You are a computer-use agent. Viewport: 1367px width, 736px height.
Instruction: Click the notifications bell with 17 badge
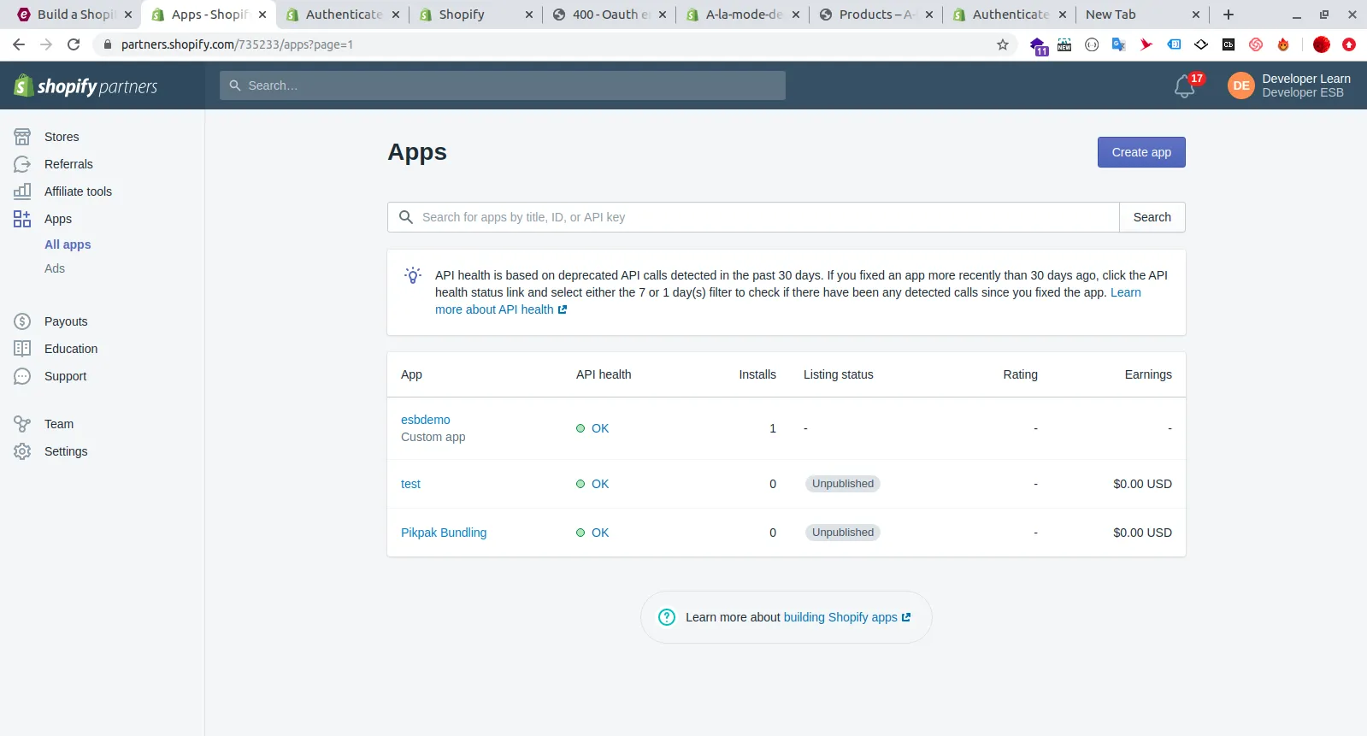[1187, 85]
